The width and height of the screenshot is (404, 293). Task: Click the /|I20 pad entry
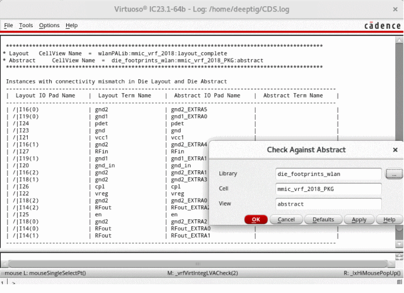(x=21, y=165)
